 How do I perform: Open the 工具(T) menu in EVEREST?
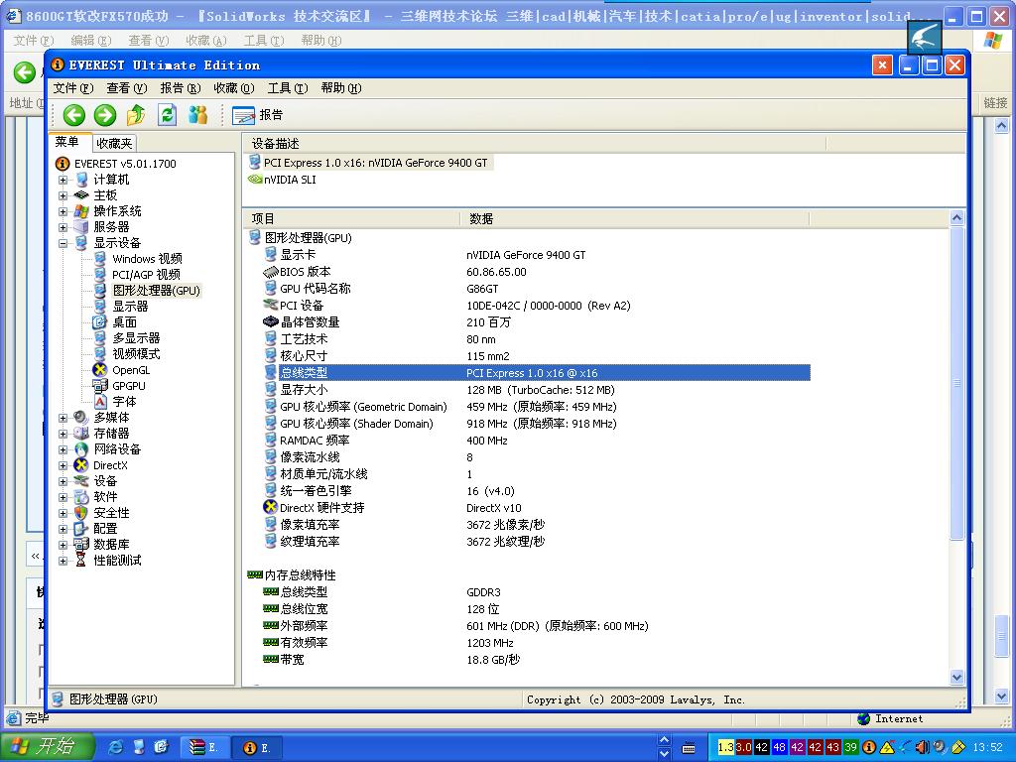(288, 88)
